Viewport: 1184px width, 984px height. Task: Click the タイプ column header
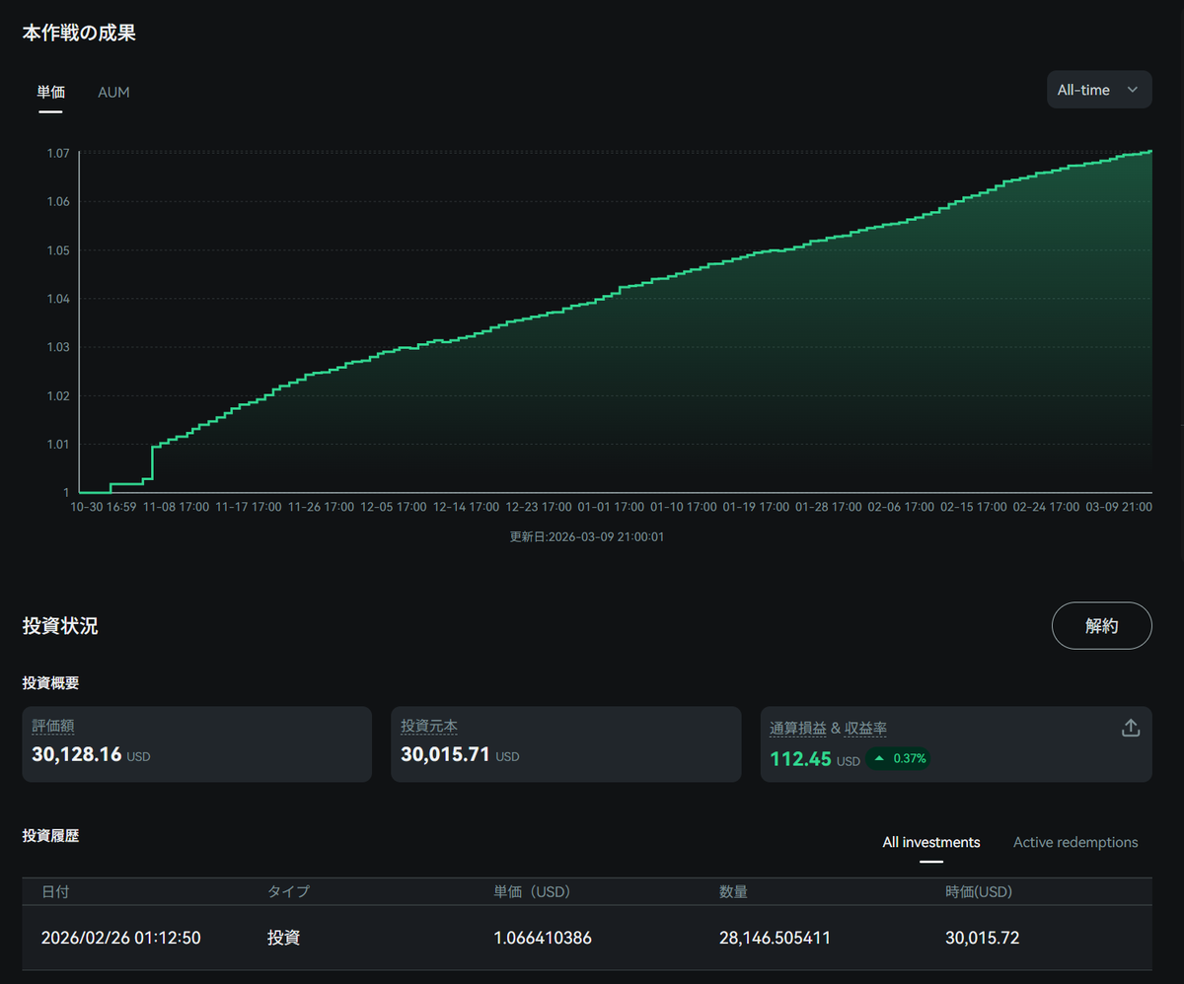tap(288, 891)
